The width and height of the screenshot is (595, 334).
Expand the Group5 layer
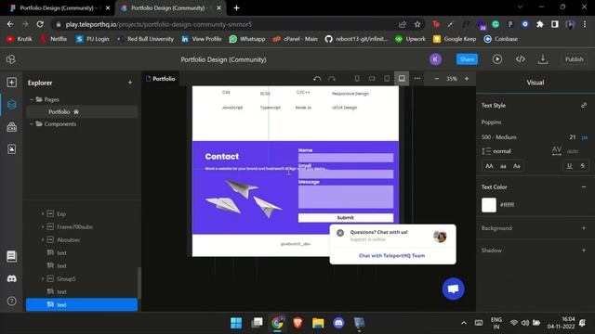43,278
